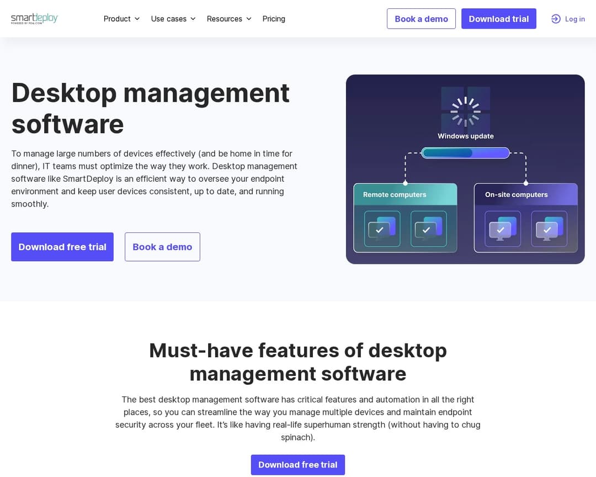Click the Windows update progress bar

(465, 153)
